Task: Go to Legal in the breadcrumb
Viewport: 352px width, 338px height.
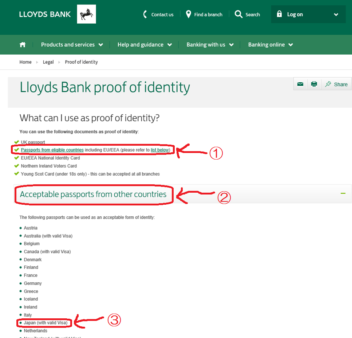Action: [48, 62]
